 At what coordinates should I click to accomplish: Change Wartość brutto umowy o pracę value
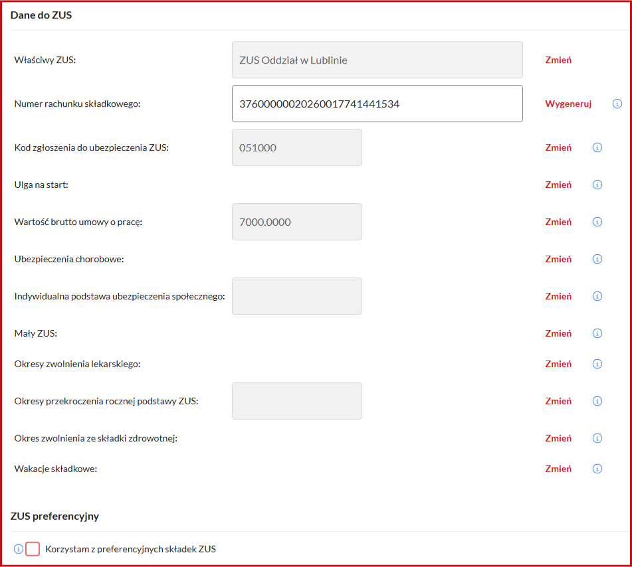558,222
